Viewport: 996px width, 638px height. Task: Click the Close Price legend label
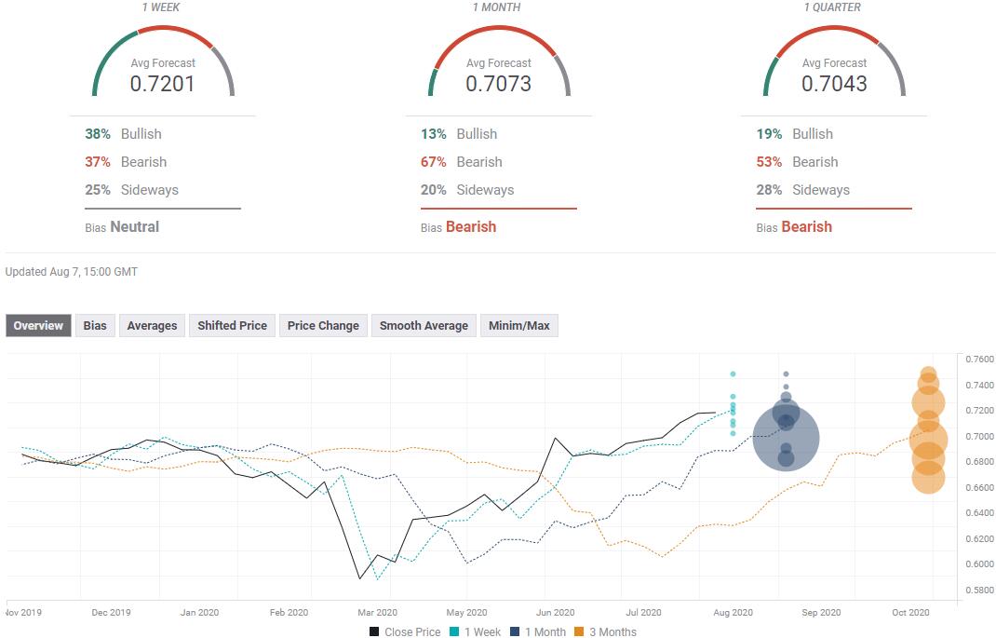(412, 631)
